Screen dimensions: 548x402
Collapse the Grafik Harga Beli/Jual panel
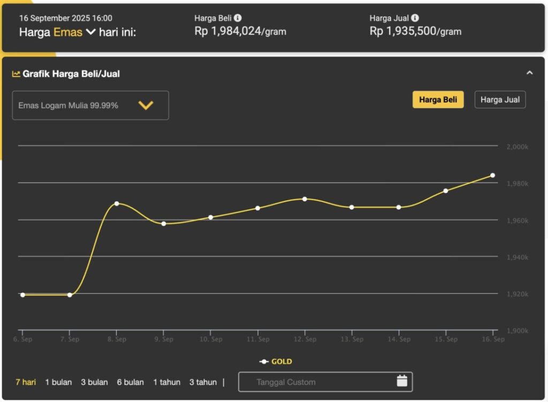click(529, 73)
